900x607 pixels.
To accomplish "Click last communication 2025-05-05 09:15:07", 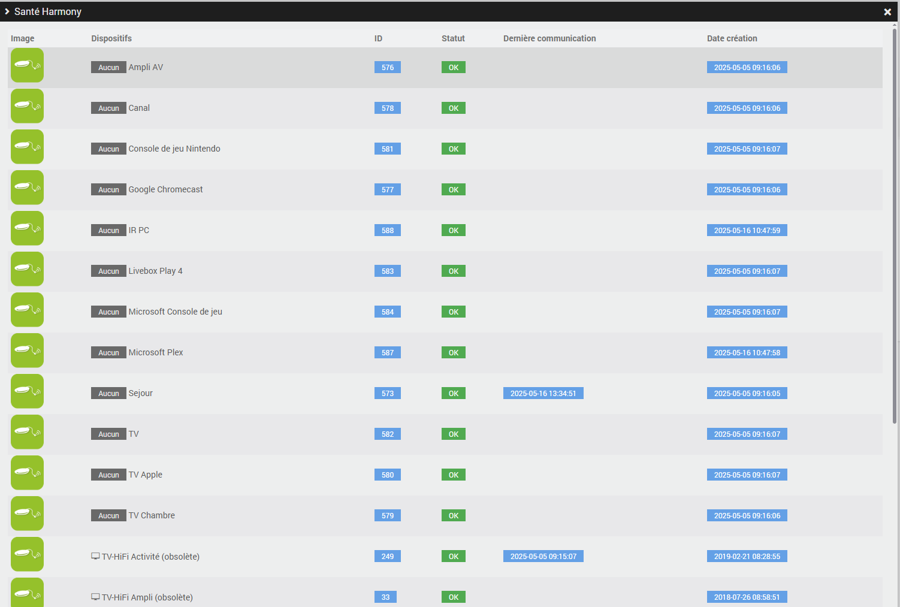I will point(543,556).
